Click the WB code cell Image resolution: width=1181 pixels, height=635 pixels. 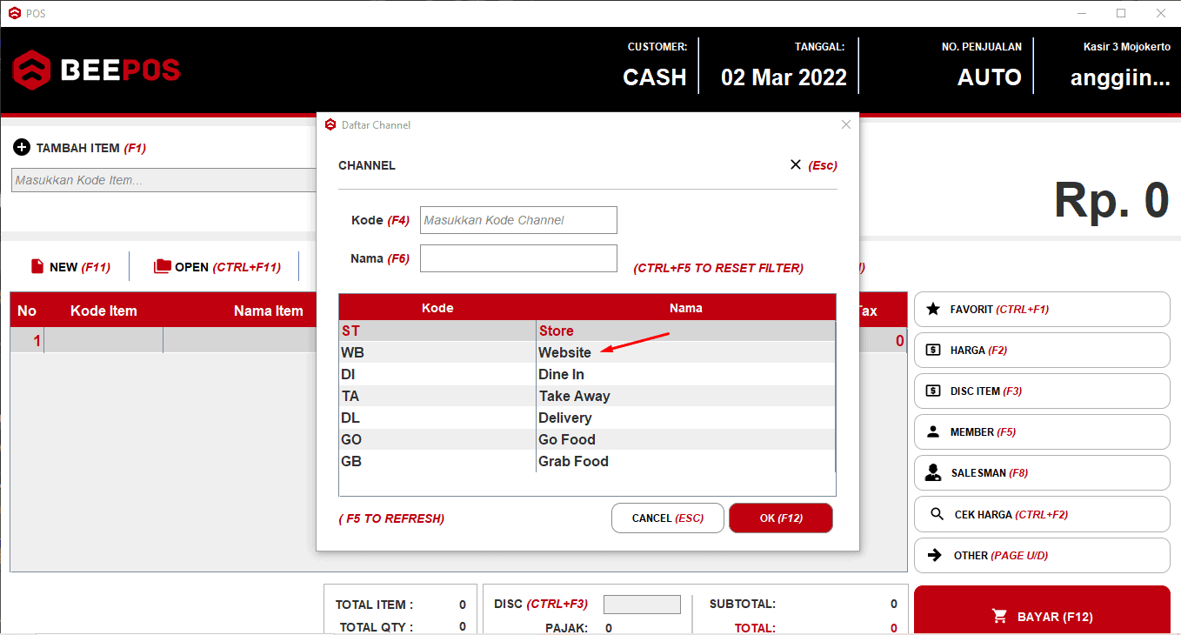point(437,352)
